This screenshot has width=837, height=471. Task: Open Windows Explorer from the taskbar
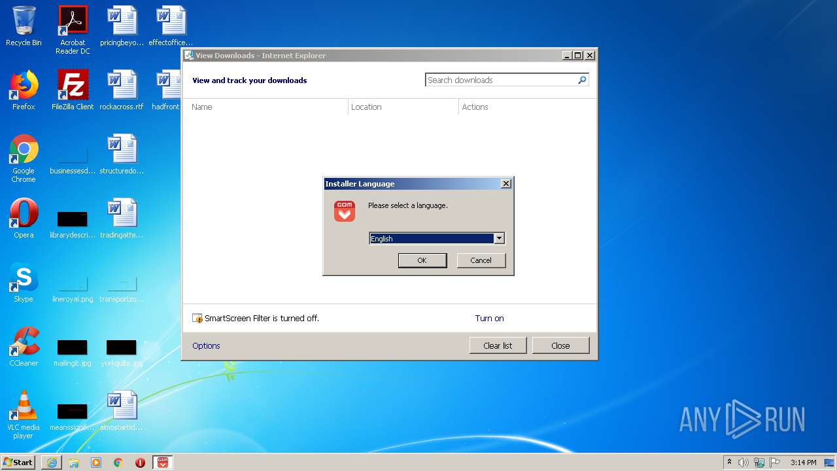[74, 462]
